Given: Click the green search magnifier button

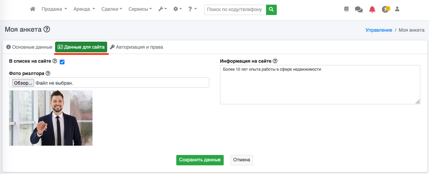Looking at the screenshot, I should pos(271,10).
